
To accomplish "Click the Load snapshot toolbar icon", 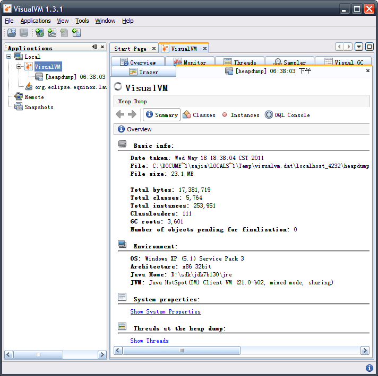I will 11,33.
